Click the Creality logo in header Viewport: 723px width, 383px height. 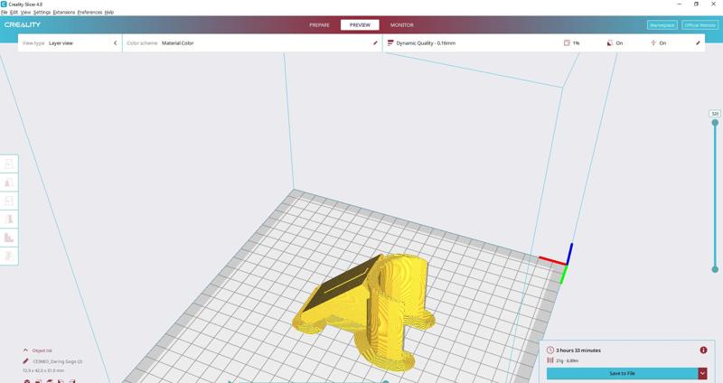pyautogui.click(x=23, y=25)
